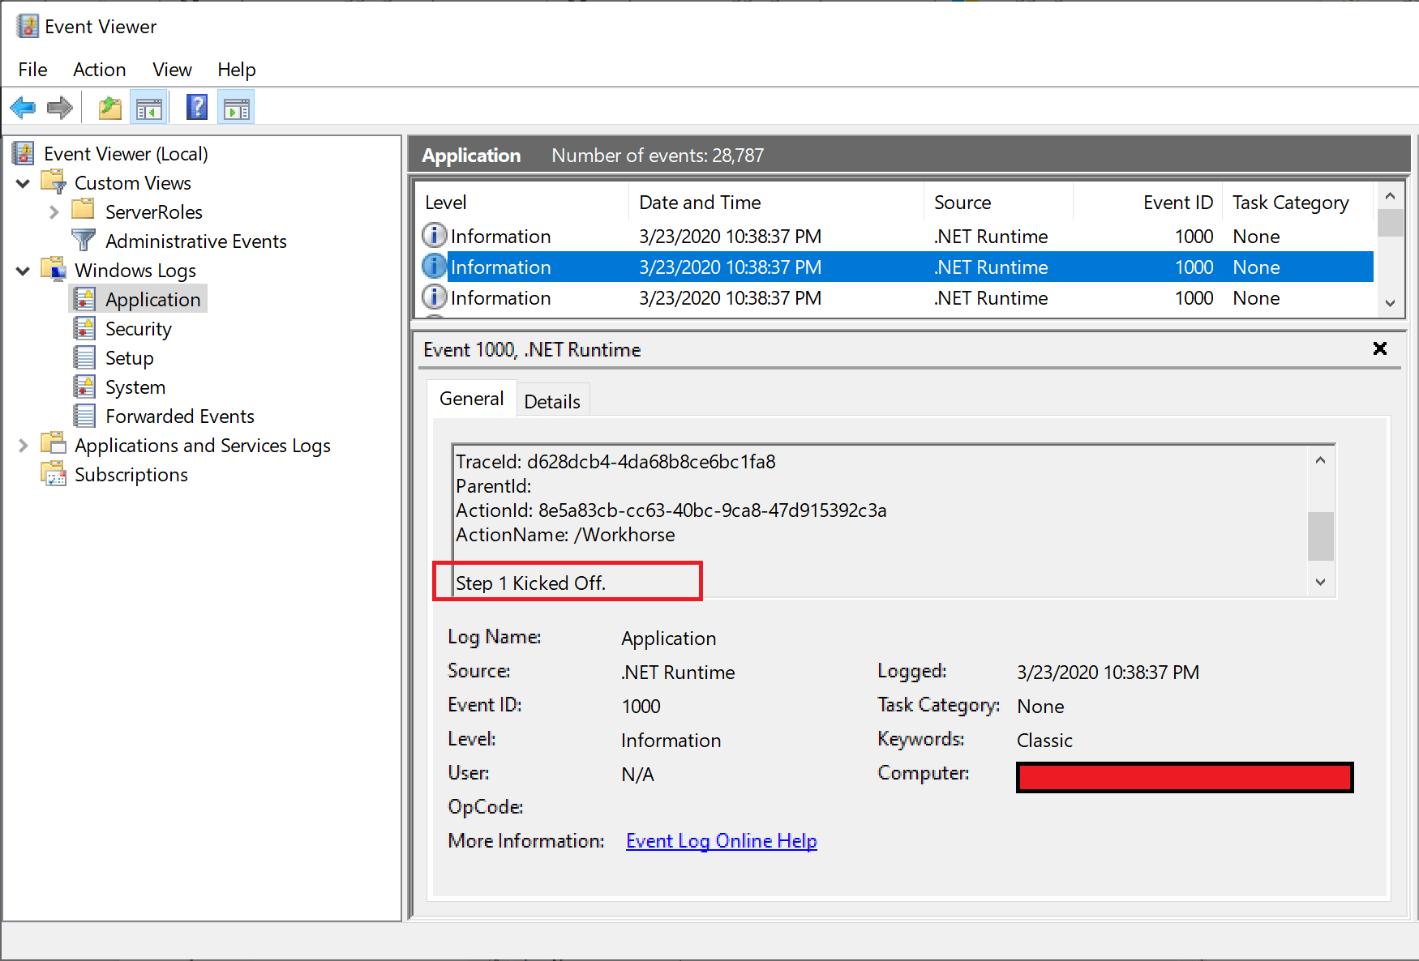Select ServerRoles folder icon
The image size is (1419, 961).
[83, 211]
